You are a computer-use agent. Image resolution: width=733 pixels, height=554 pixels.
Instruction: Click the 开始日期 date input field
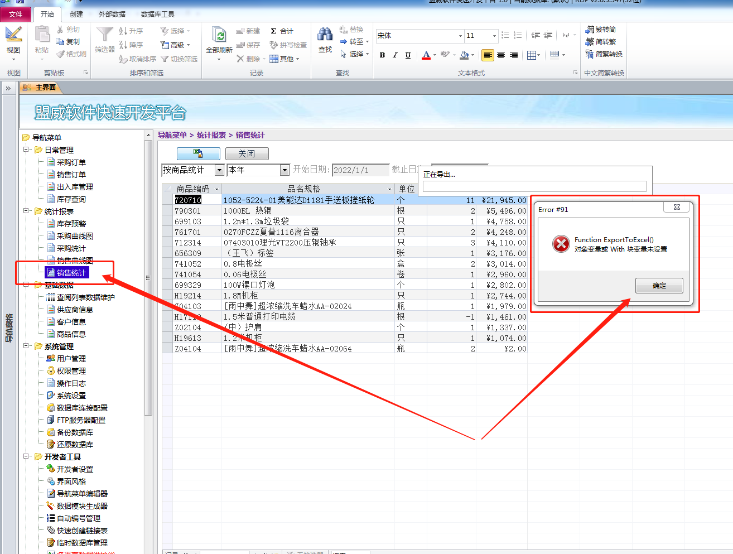[x=360, y=170]
